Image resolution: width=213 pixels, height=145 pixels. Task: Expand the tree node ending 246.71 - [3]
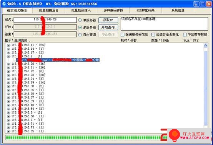pos(8,124)
